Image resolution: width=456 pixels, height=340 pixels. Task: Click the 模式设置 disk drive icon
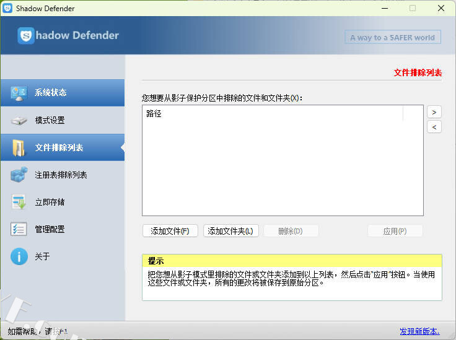tap(19, 120)
